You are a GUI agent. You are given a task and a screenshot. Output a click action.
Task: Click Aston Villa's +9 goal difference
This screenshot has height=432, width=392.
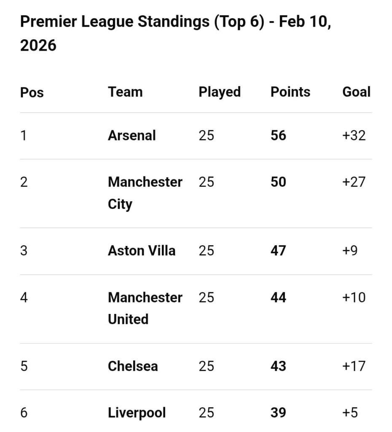[x=350, y=251]
